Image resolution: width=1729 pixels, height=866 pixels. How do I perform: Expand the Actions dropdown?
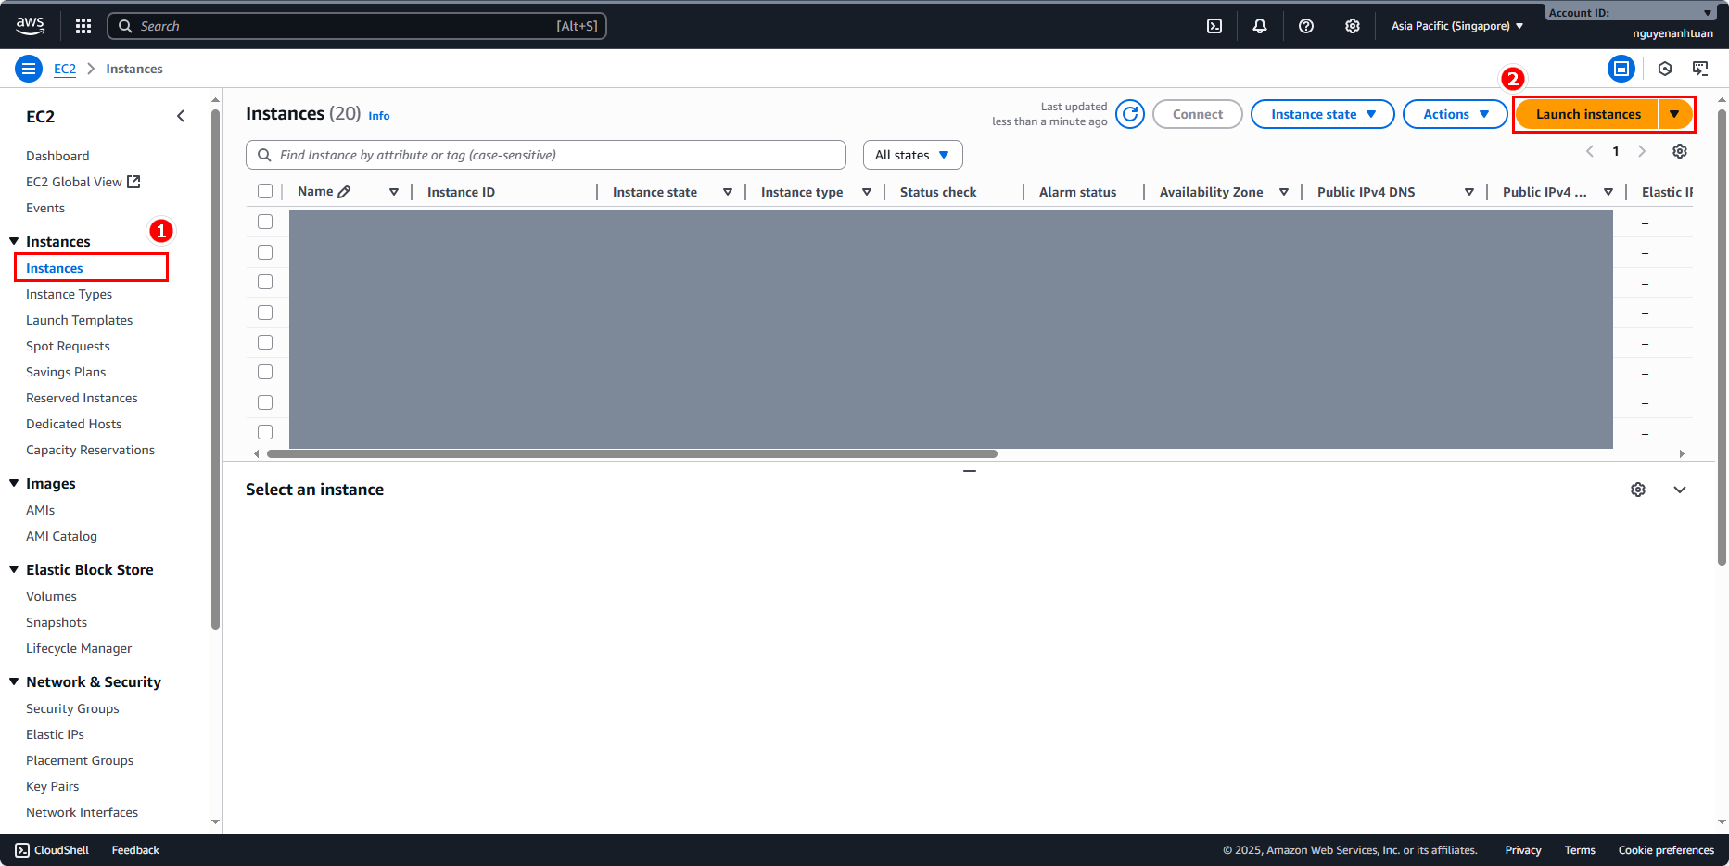tap(1455, 114)
